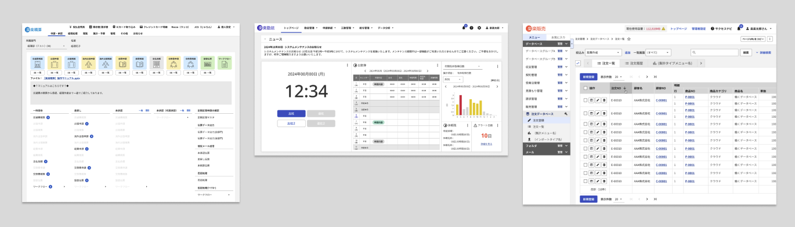The width and height of the screenshot is (795, 227).
Task: Open ICカード取り込み in 楽楽精算 header
Action: [124, 27]
